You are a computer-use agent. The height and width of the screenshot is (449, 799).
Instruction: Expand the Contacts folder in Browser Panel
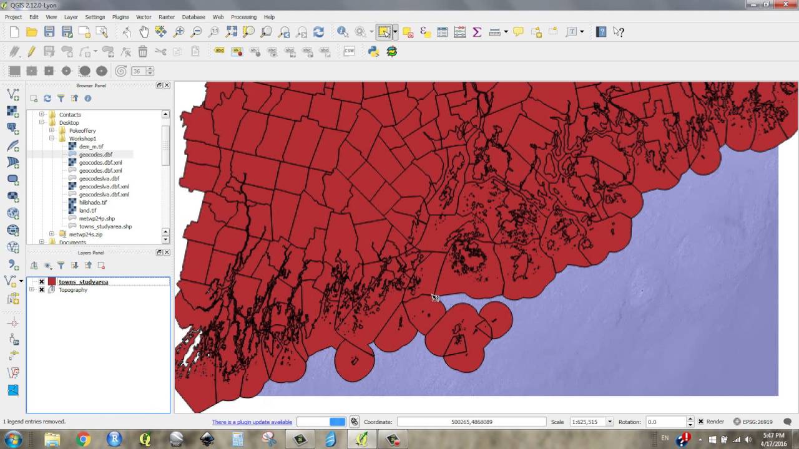point(42,115)
